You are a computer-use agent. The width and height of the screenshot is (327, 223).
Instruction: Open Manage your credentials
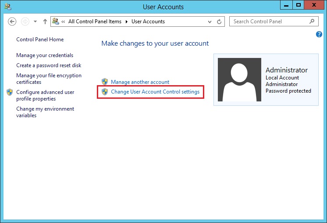(45, 55)
